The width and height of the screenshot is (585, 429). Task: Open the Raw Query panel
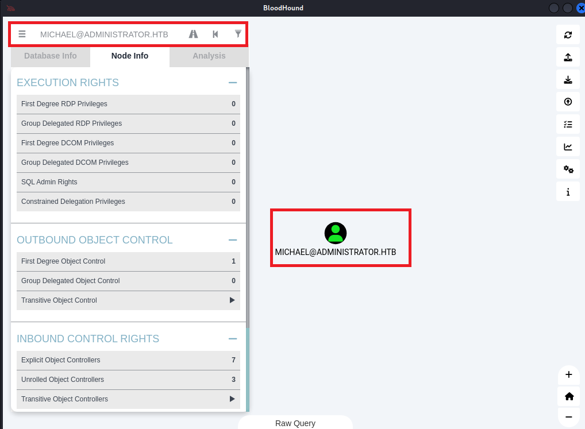(295, 423)
